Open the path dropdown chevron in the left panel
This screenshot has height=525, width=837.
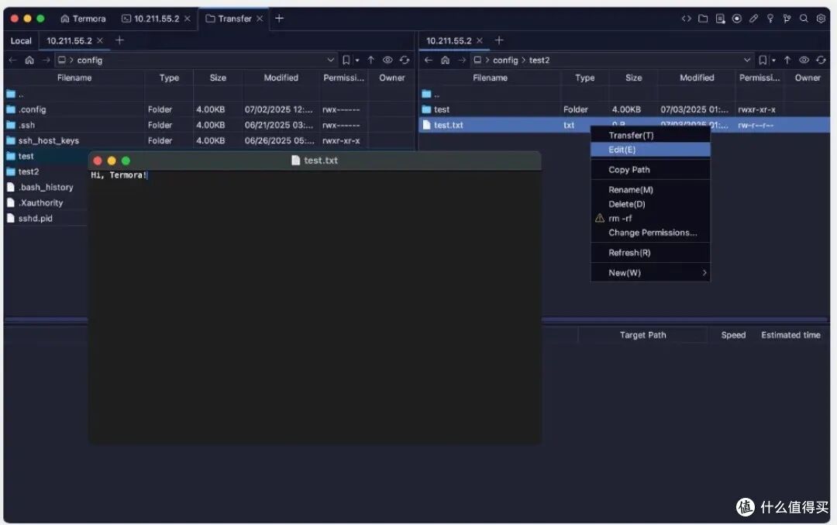[331, 60]
